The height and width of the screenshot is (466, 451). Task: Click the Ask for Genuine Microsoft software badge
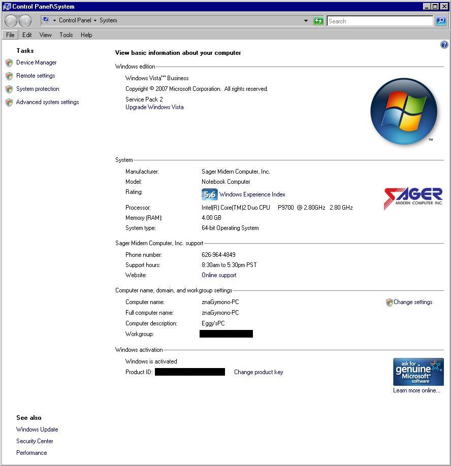pos(418,372)
